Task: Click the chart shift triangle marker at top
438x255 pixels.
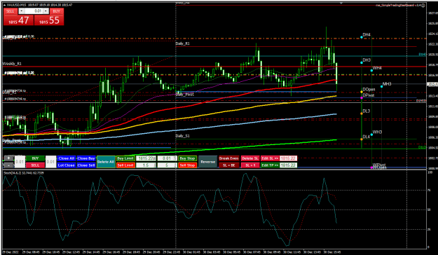Action: (x=341, y=3)
